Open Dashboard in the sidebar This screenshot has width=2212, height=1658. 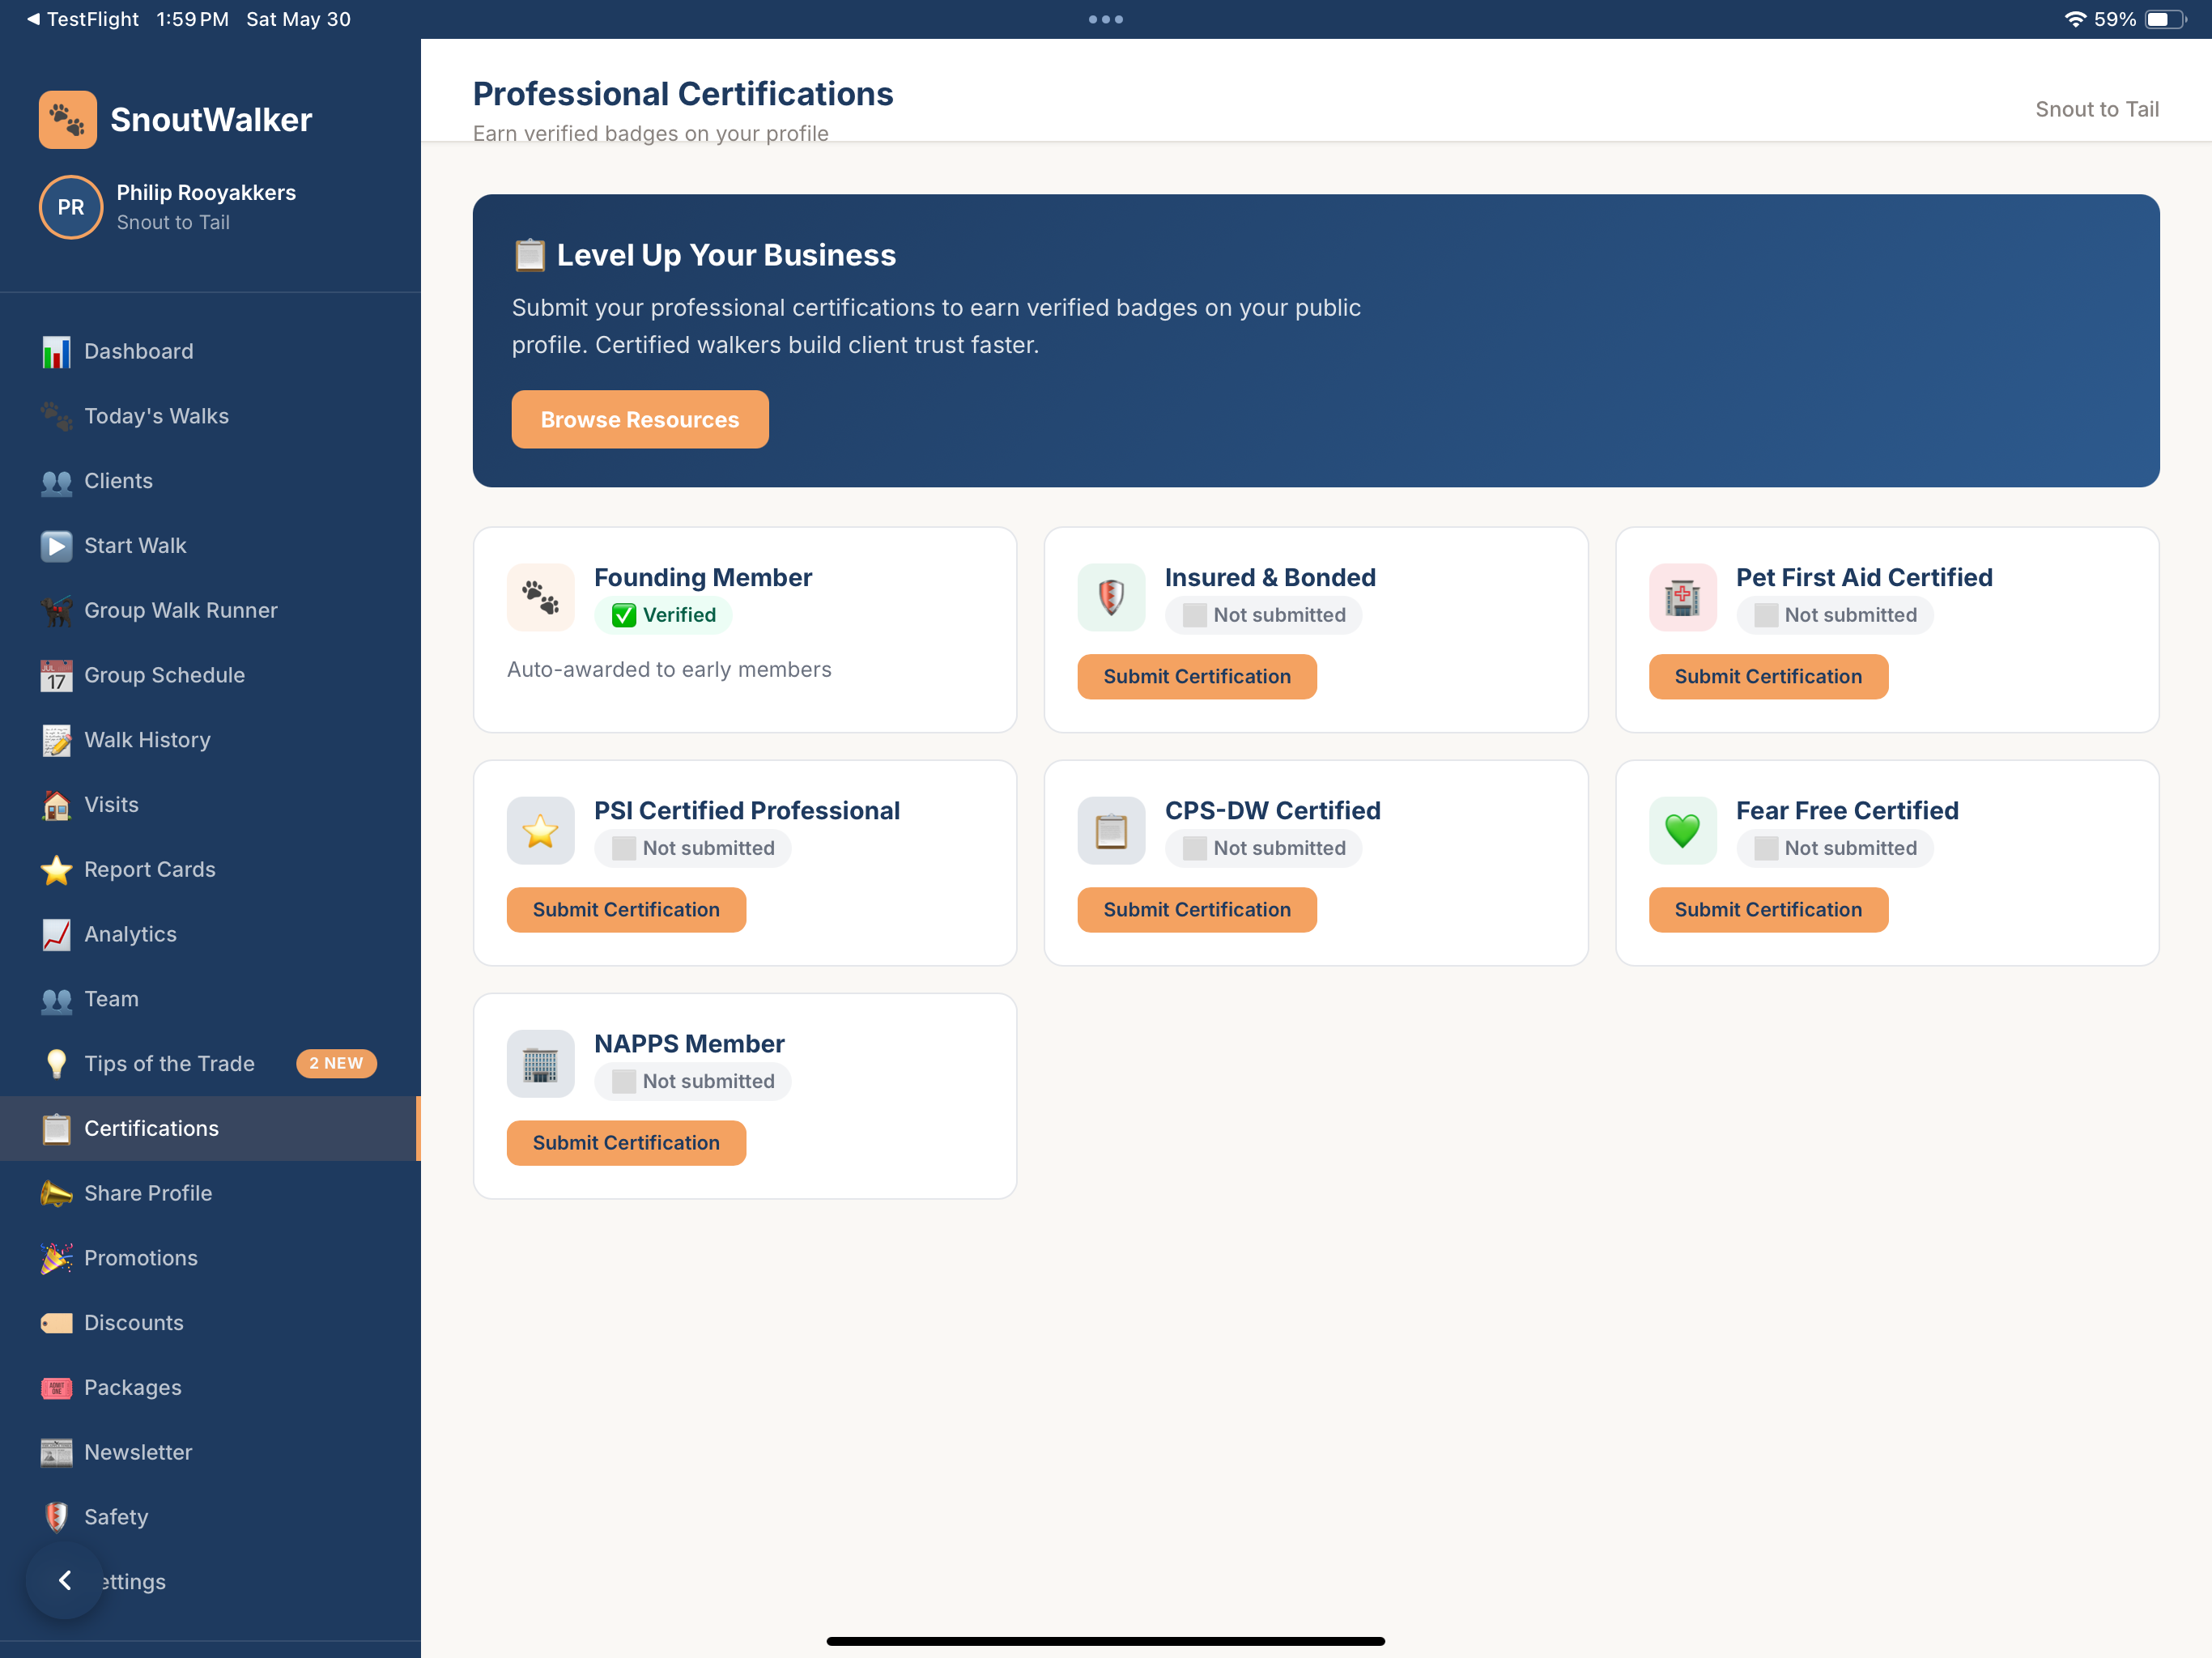210,352
